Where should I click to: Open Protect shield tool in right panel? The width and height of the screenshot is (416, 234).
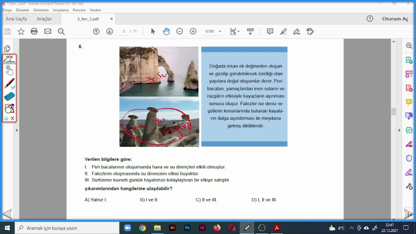(409, 158)
